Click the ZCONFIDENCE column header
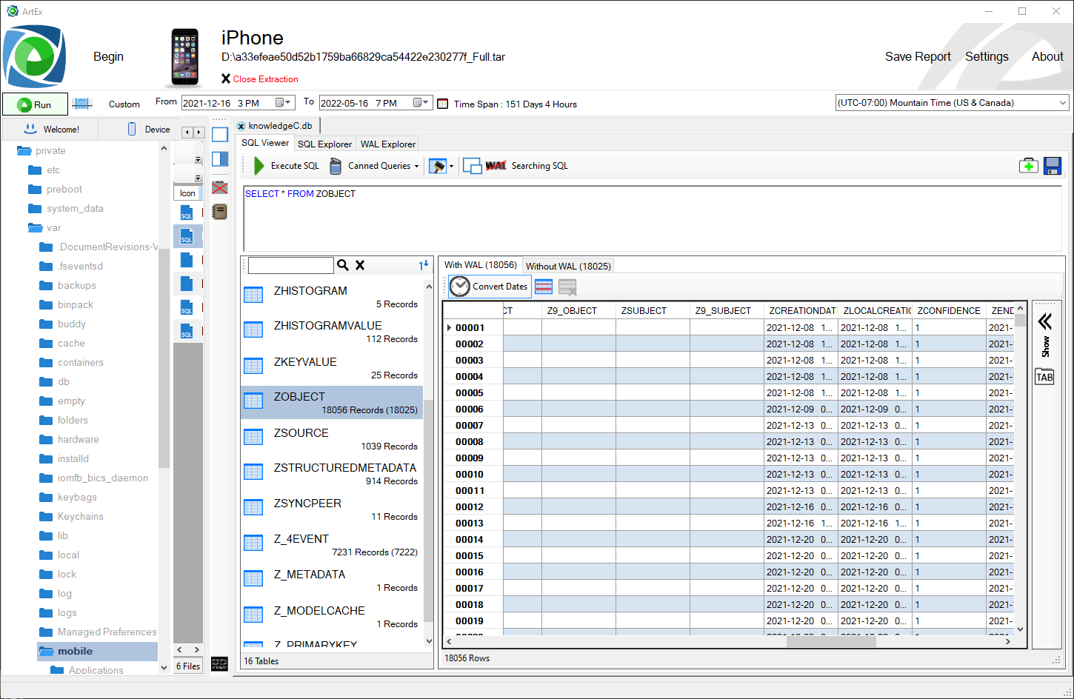 pyautogui.click(x=949, y=311)
